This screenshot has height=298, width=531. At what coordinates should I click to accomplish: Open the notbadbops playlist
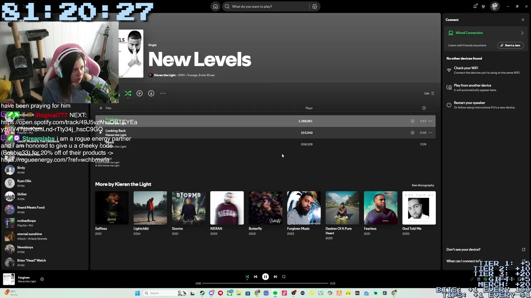click(44, 223)
